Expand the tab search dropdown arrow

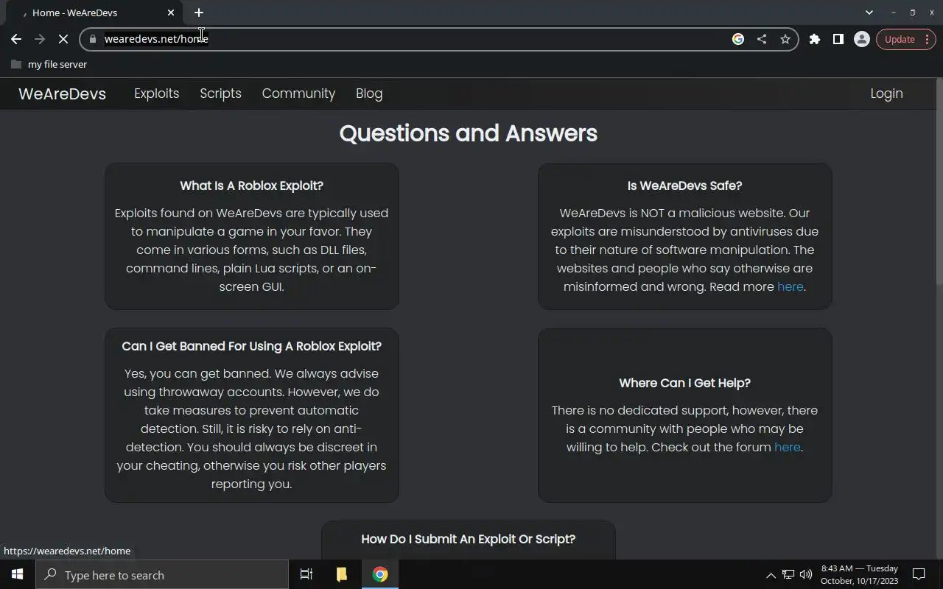(x=869, y=13)
